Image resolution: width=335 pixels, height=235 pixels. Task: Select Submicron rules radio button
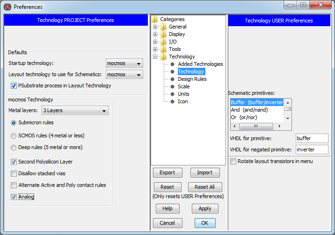(14, 123)
